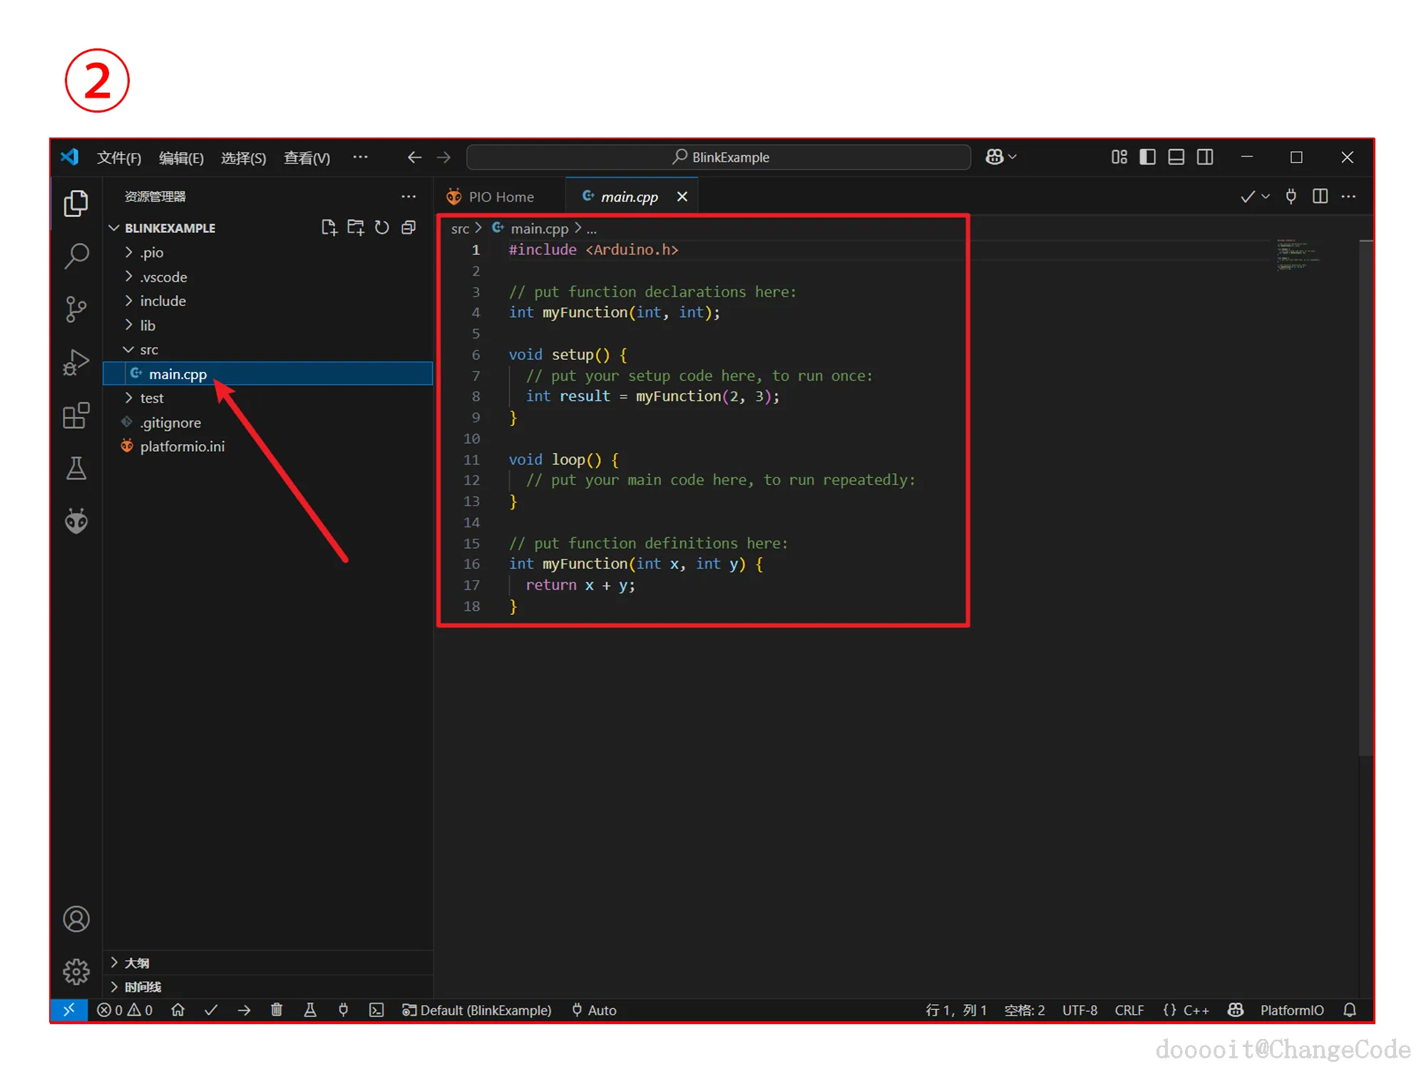Expand the include folder
The image size is (1426, 1069).
pyautogui.click(x=163, y=301)
